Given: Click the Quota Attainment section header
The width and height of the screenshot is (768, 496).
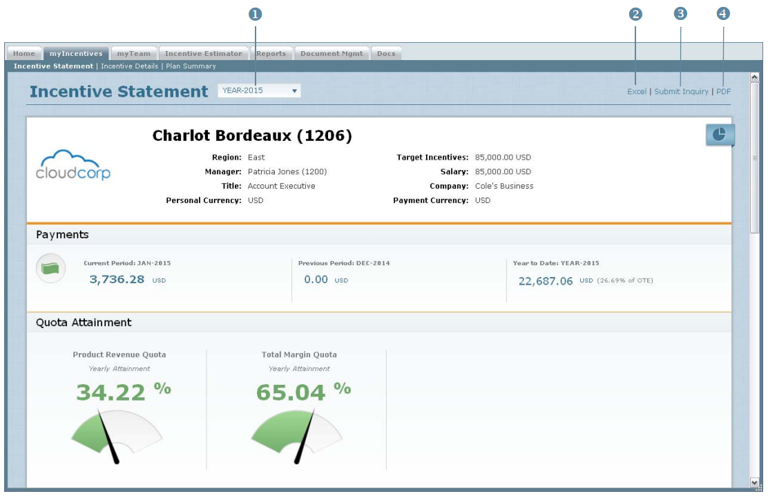Looking at the screenshot, I should click(x=84, y=323).
